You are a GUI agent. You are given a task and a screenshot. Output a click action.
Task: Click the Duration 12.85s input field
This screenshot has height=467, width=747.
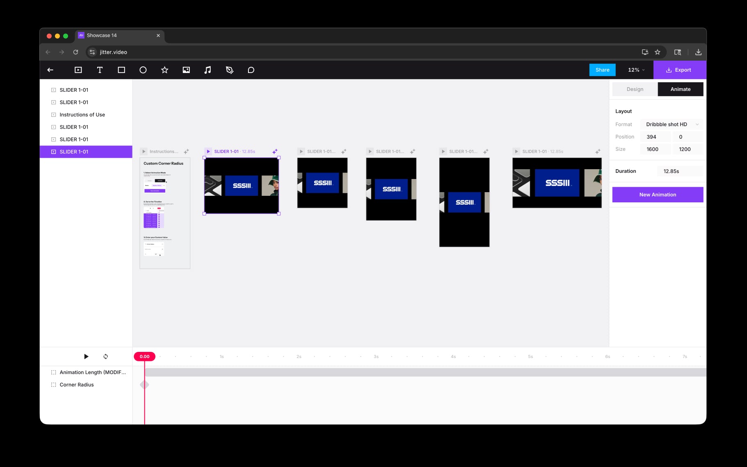(680, 171)
